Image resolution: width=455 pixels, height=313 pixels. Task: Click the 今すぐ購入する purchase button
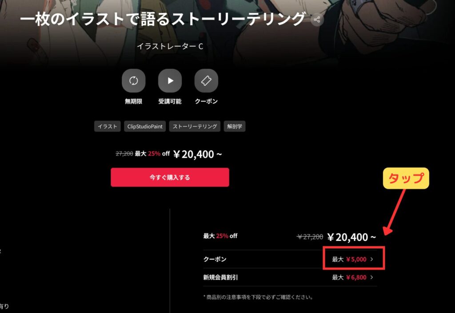170,177
